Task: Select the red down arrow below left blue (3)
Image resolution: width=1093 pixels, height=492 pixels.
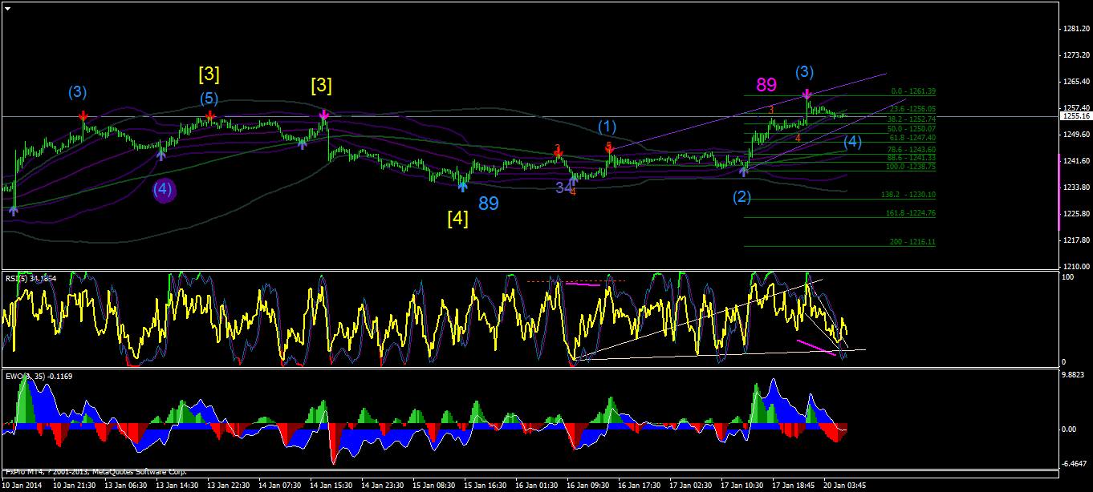Action: click(83, 117)
